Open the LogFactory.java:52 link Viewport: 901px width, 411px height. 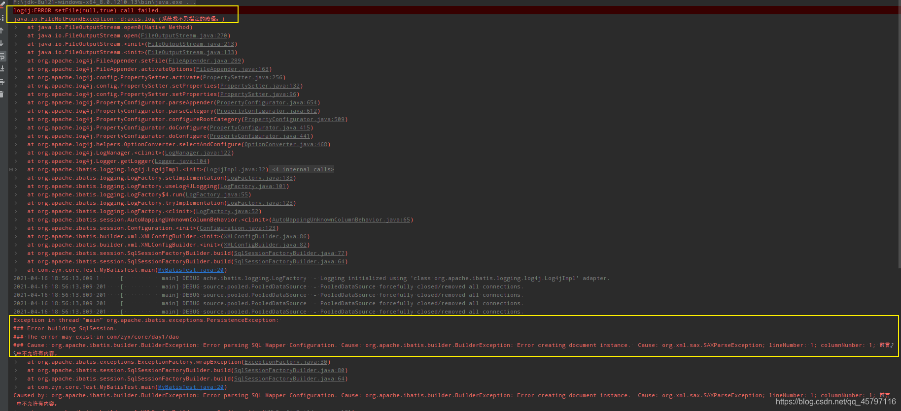(x=227, y=212)
